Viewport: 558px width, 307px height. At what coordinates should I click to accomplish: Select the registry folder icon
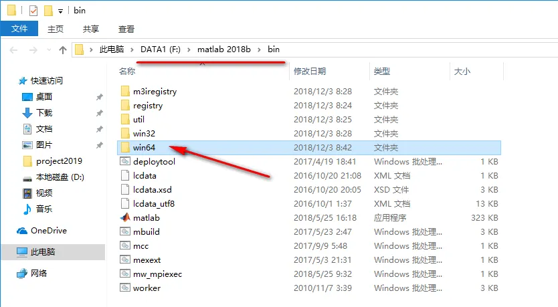(125, 105)
